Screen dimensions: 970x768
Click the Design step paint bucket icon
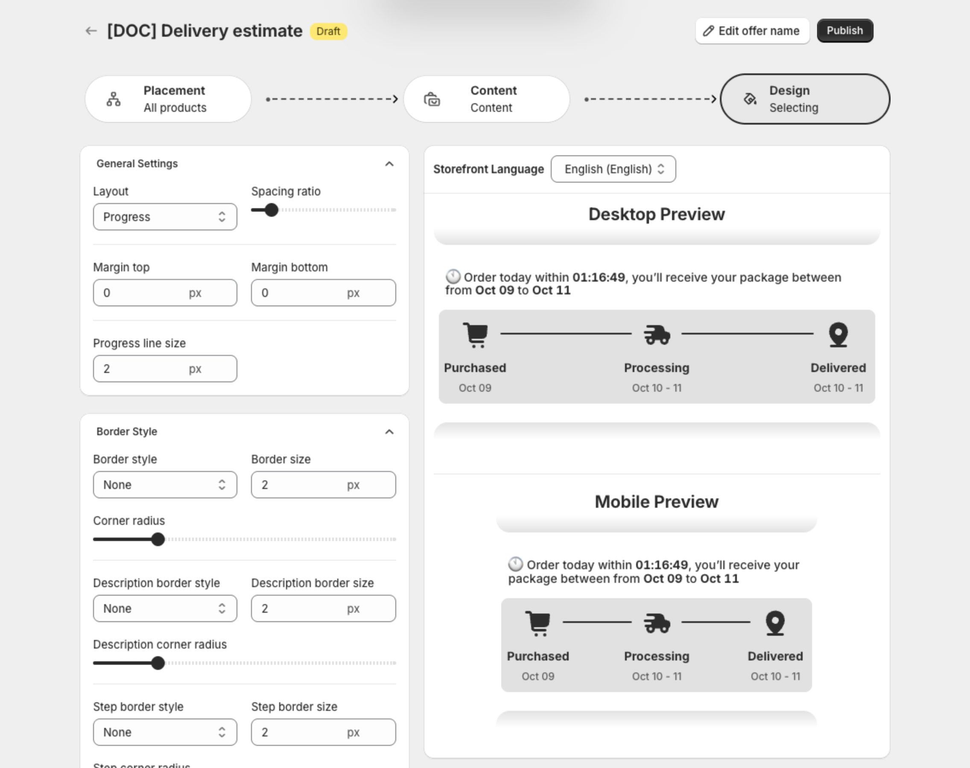750,99
